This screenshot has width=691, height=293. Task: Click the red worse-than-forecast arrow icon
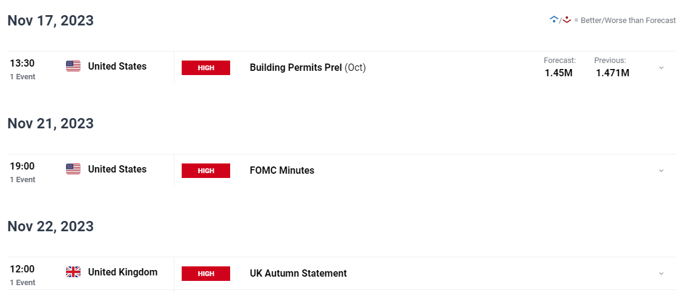pos(567,20)
